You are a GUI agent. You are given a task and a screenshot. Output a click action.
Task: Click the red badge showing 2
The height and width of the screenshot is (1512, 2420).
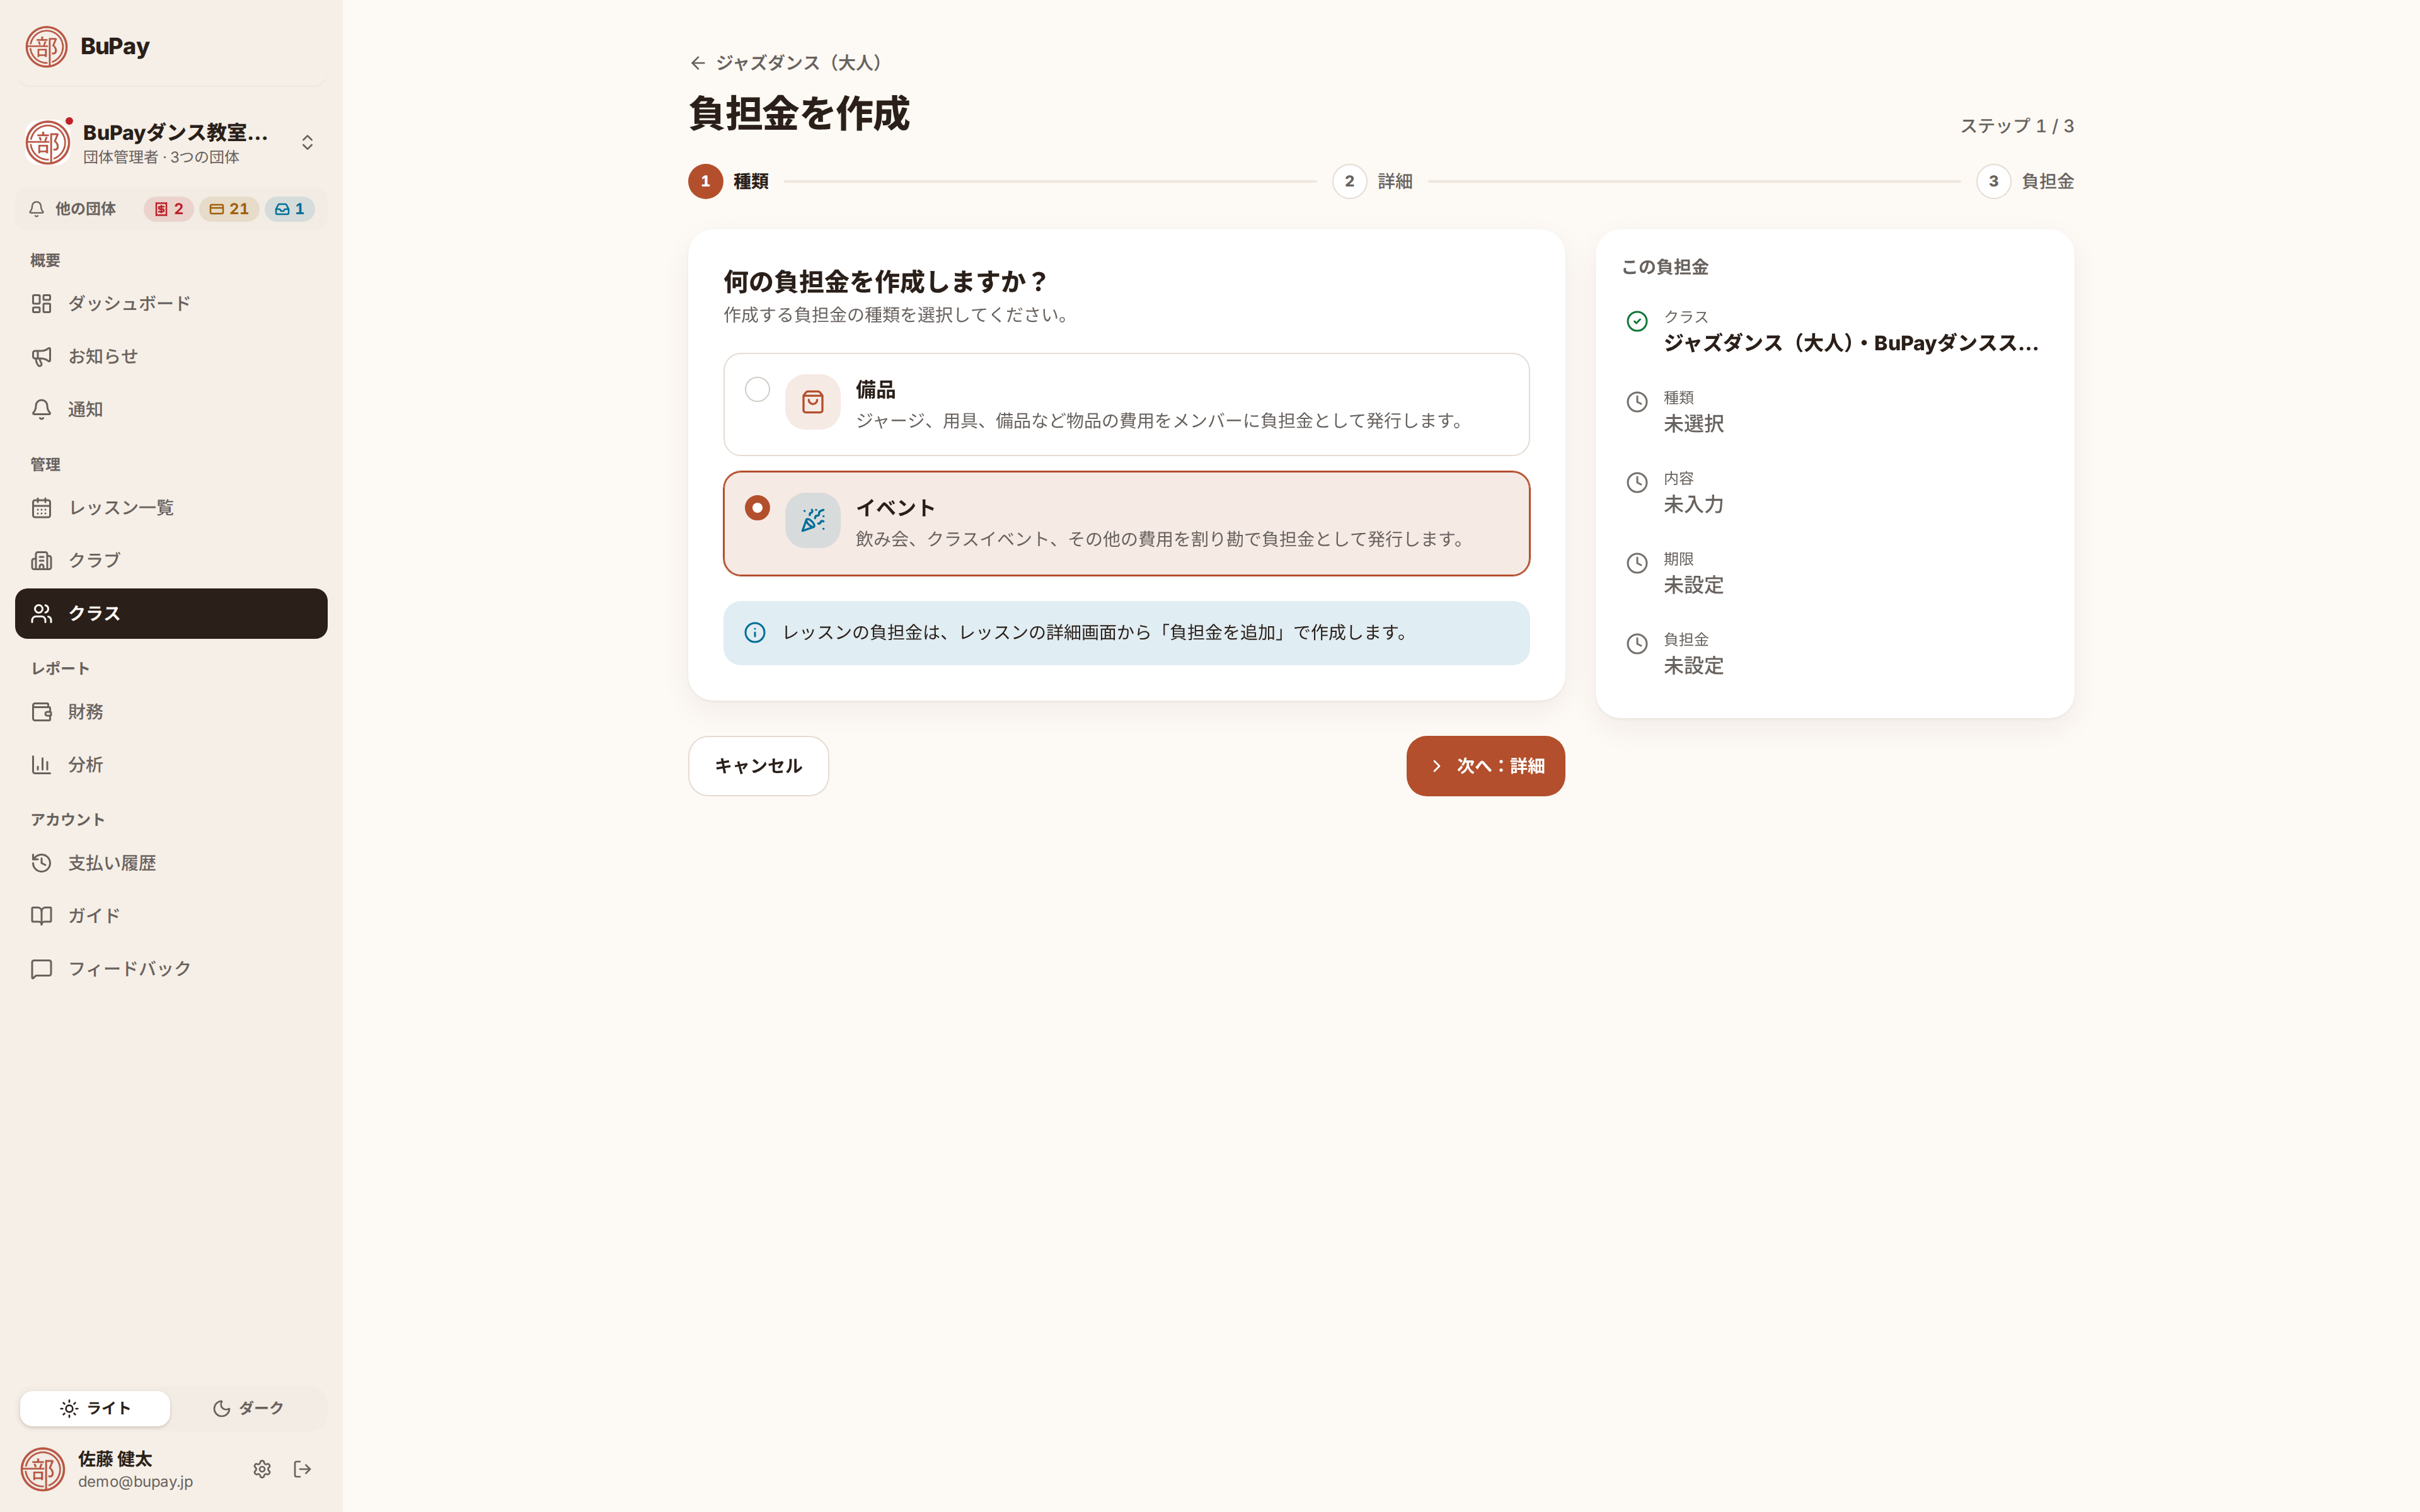169,209
